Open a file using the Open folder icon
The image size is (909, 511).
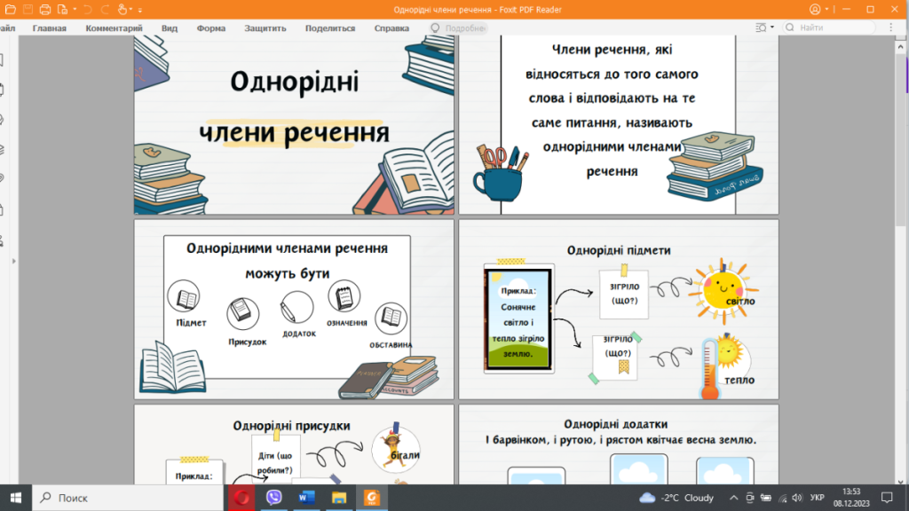(11, 9)
